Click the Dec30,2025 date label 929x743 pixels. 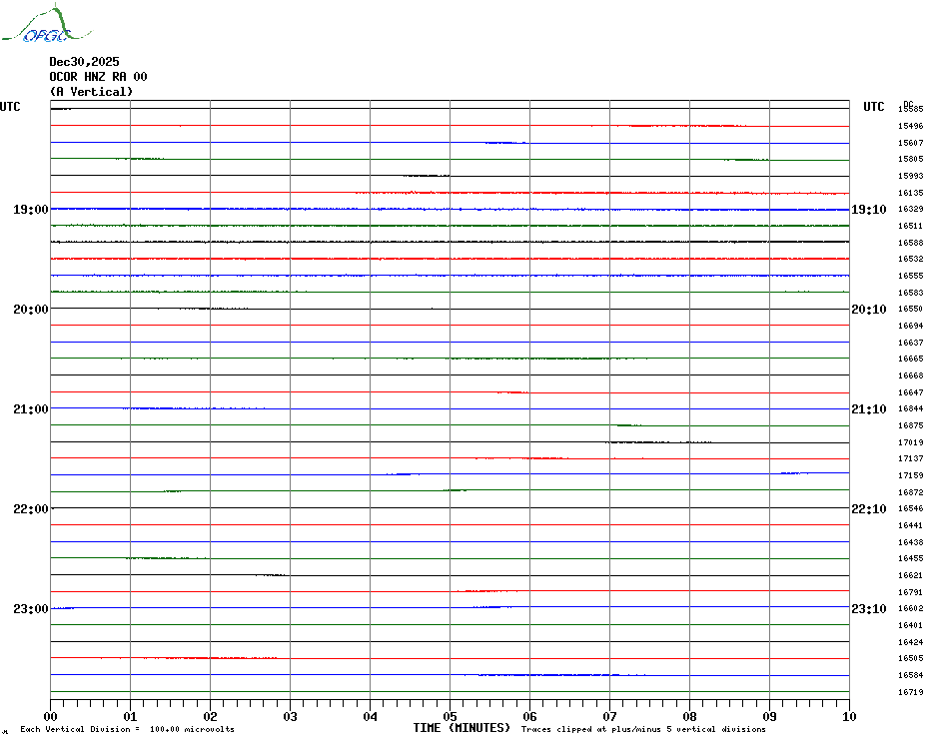tap(84, 62)
